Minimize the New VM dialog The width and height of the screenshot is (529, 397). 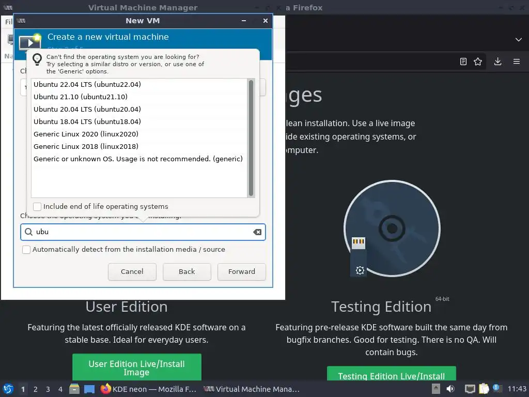(244, 21)
